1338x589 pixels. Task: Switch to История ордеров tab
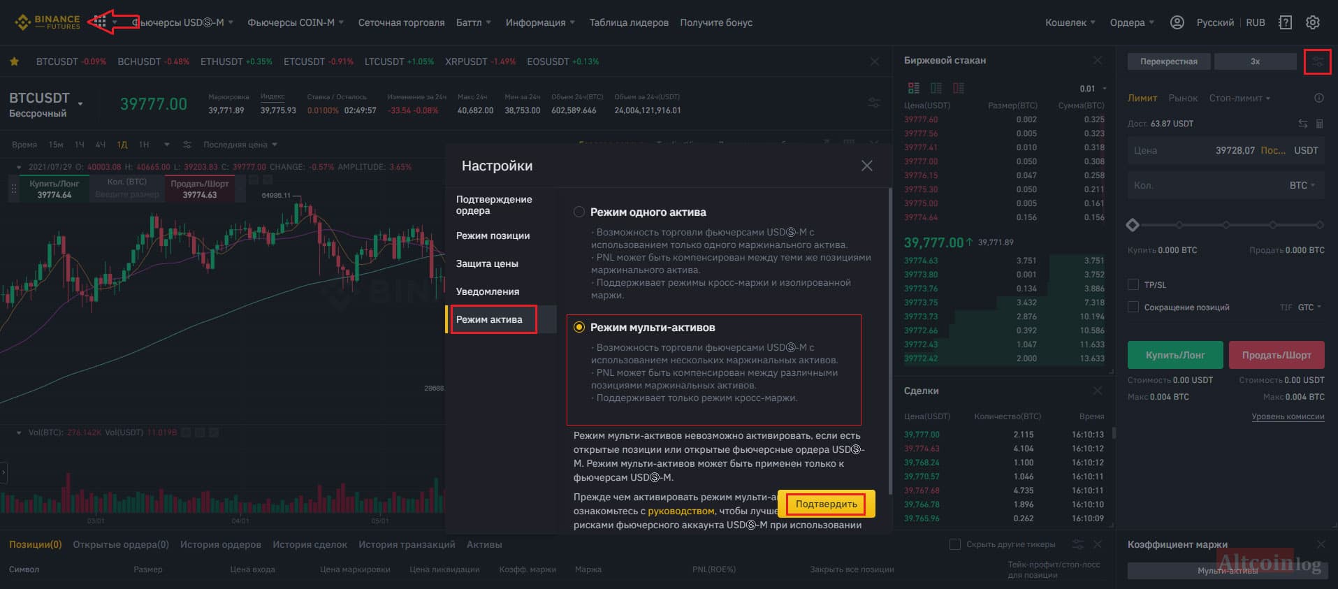pyautogui.click(x=221, y=544)
